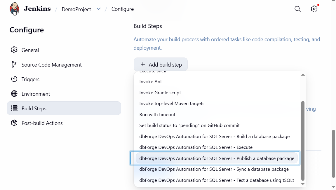Click the General gear icon in sidebar
Viewport: 336px width, 190px height.
tap(14, 50)
